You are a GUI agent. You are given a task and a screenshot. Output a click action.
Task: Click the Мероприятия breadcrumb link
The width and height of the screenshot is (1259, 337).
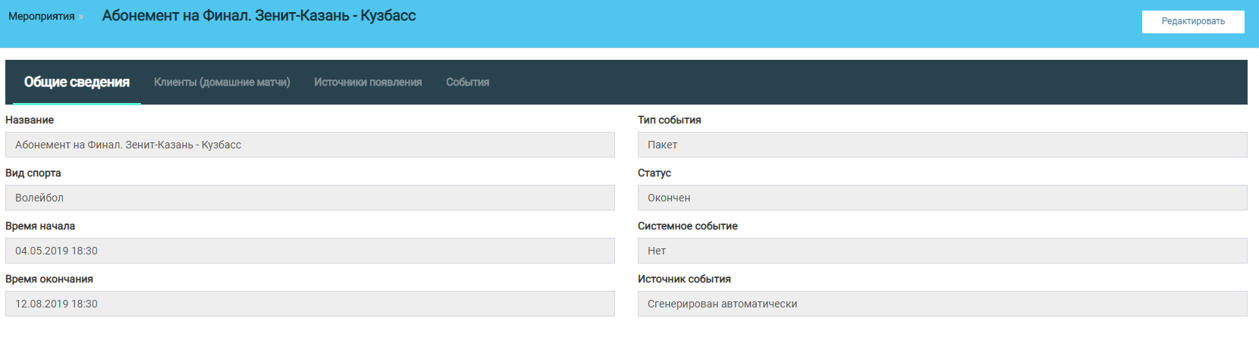click(x=41, y=16)
